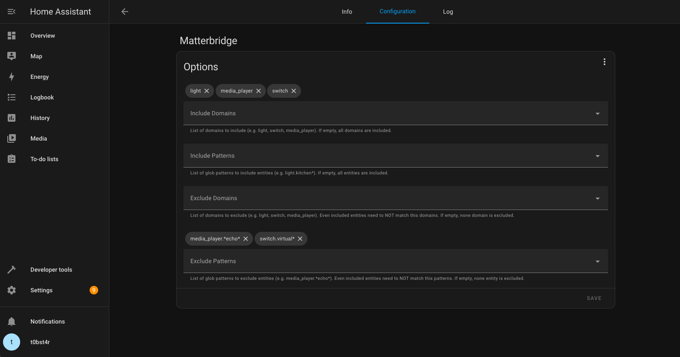
Task: Click the switch chip label
Action: click(x=280, y=91)
